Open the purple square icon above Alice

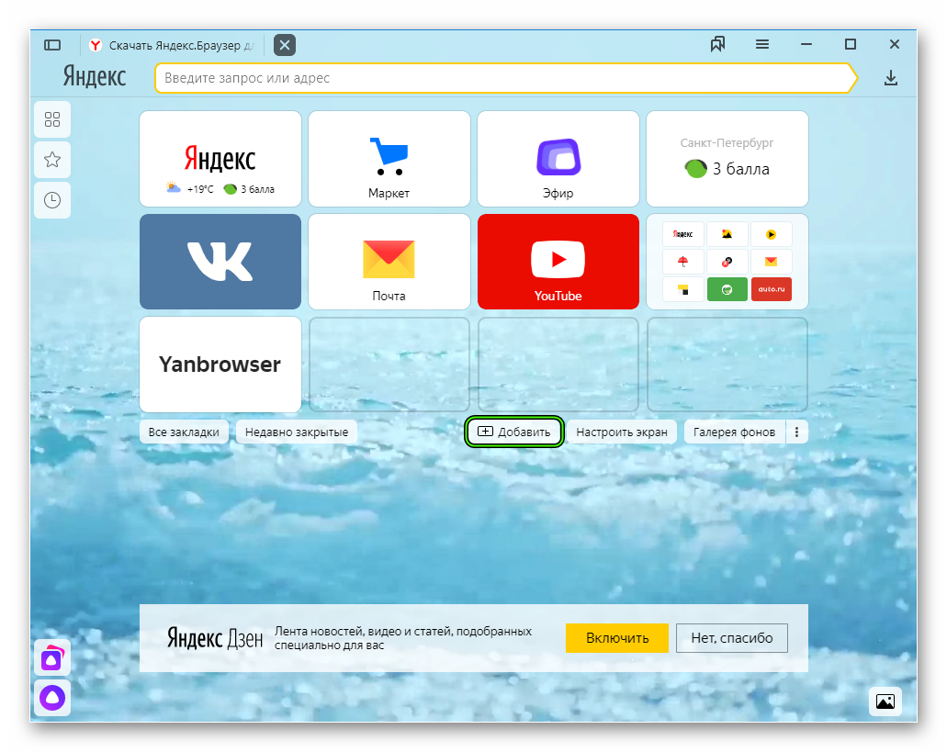(x=52, y=658)
